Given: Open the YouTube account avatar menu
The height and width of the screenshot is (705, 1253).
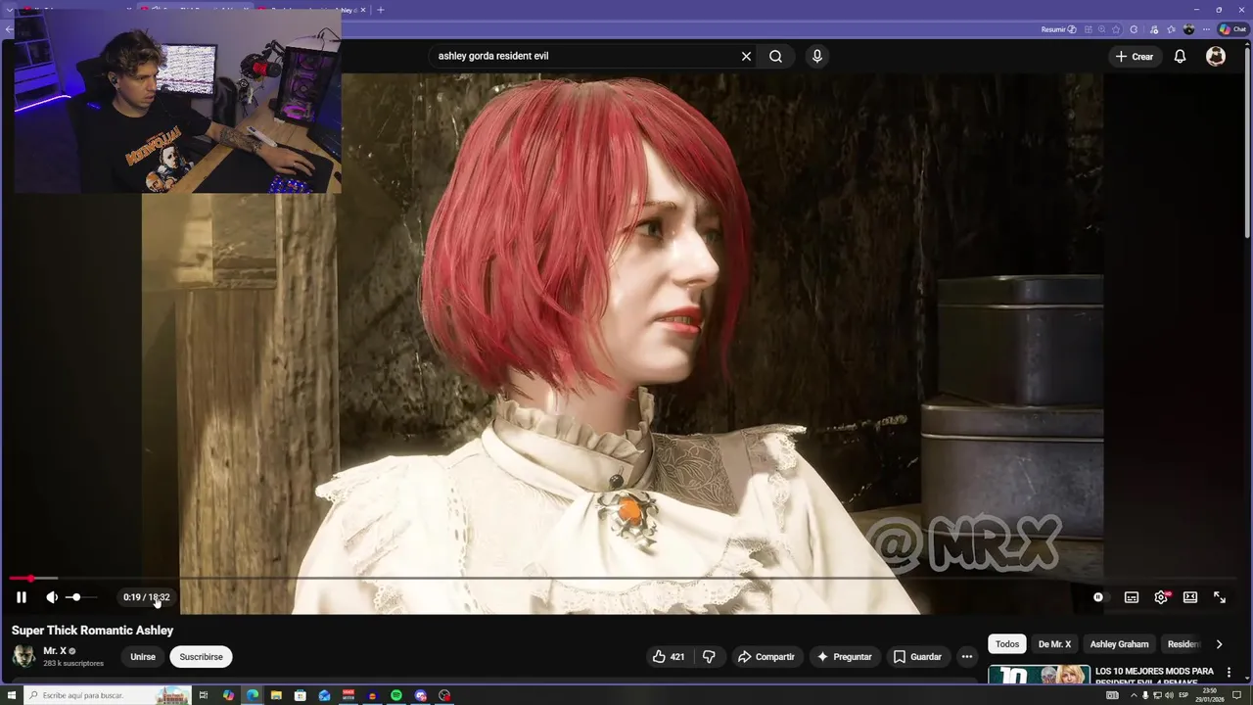Looking at the screenshot, I should 1216,56.
